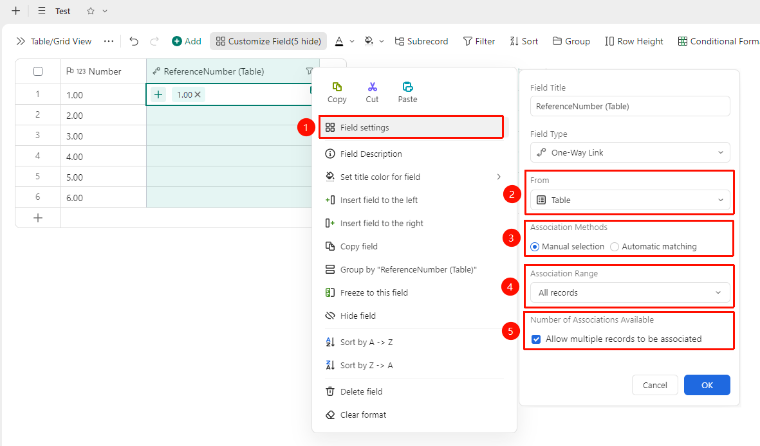Open the From Table dropdown
760x446 pixels.
[x=630, y=200]
